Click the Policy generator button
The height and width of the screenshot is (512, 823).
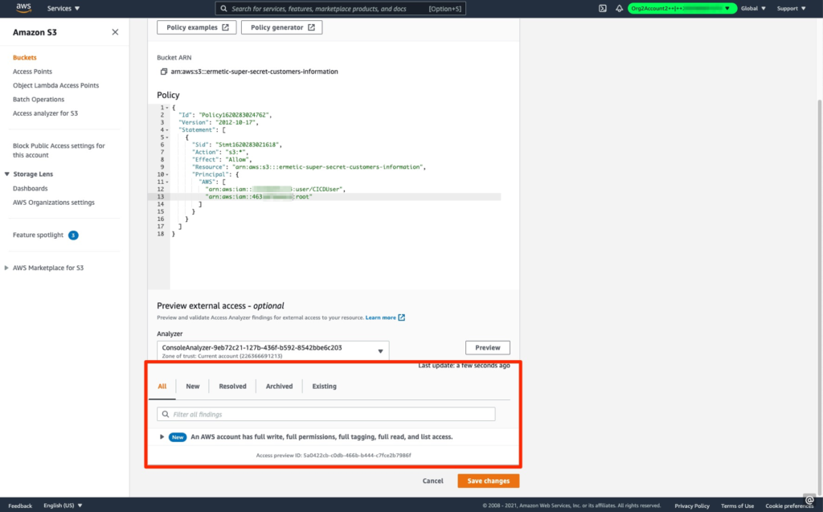point(282,27)
